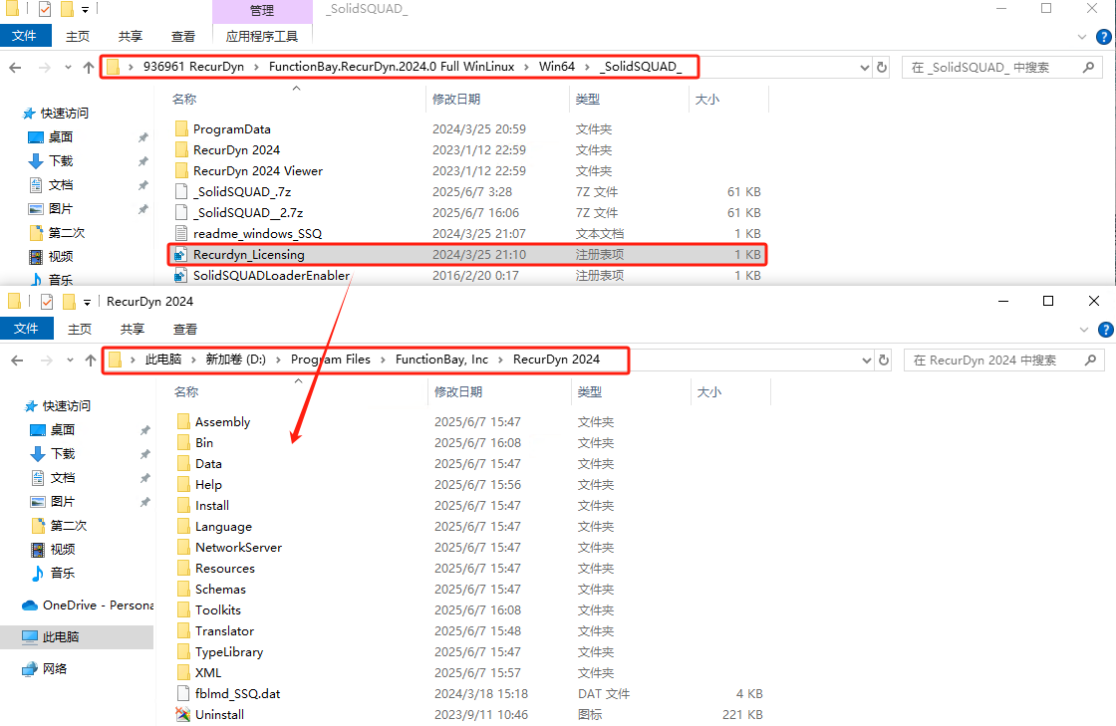
Task: Switch to 共享 tab in RecurDyn 2024 window
Action: [133, 330]
